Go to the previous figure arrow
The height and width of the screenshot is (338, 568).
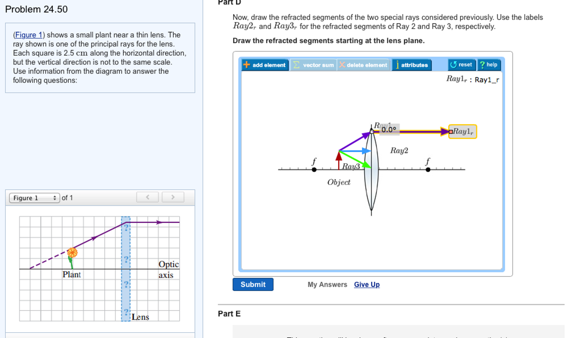point(147,197)
